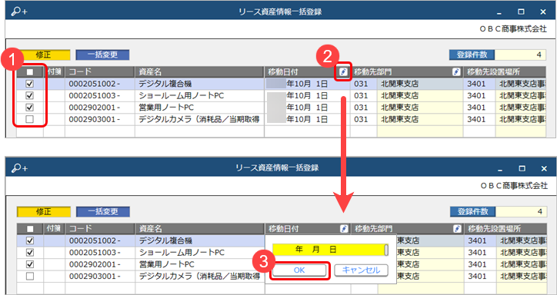The image size is (557, 295).
Task: Select code 0002051002 in lower window
Action: [x=95, y=240]
